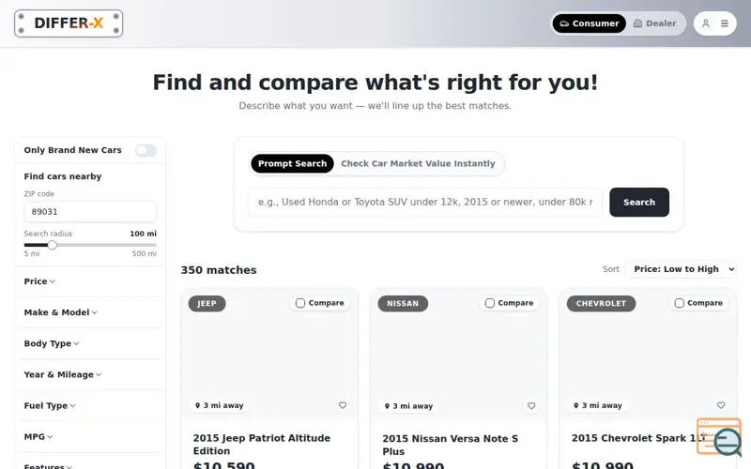Adjust the Search radius slider handle
Viewport: 751px width, 469px height.
(53, 245)
